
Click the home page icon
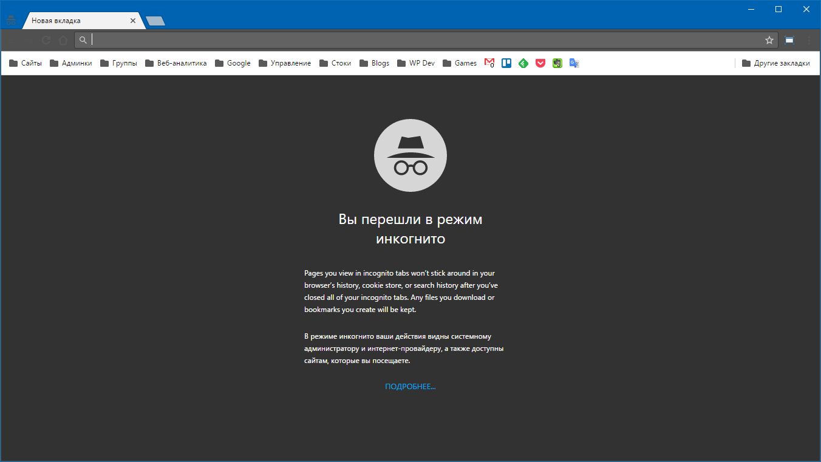(x=64, y=40)
